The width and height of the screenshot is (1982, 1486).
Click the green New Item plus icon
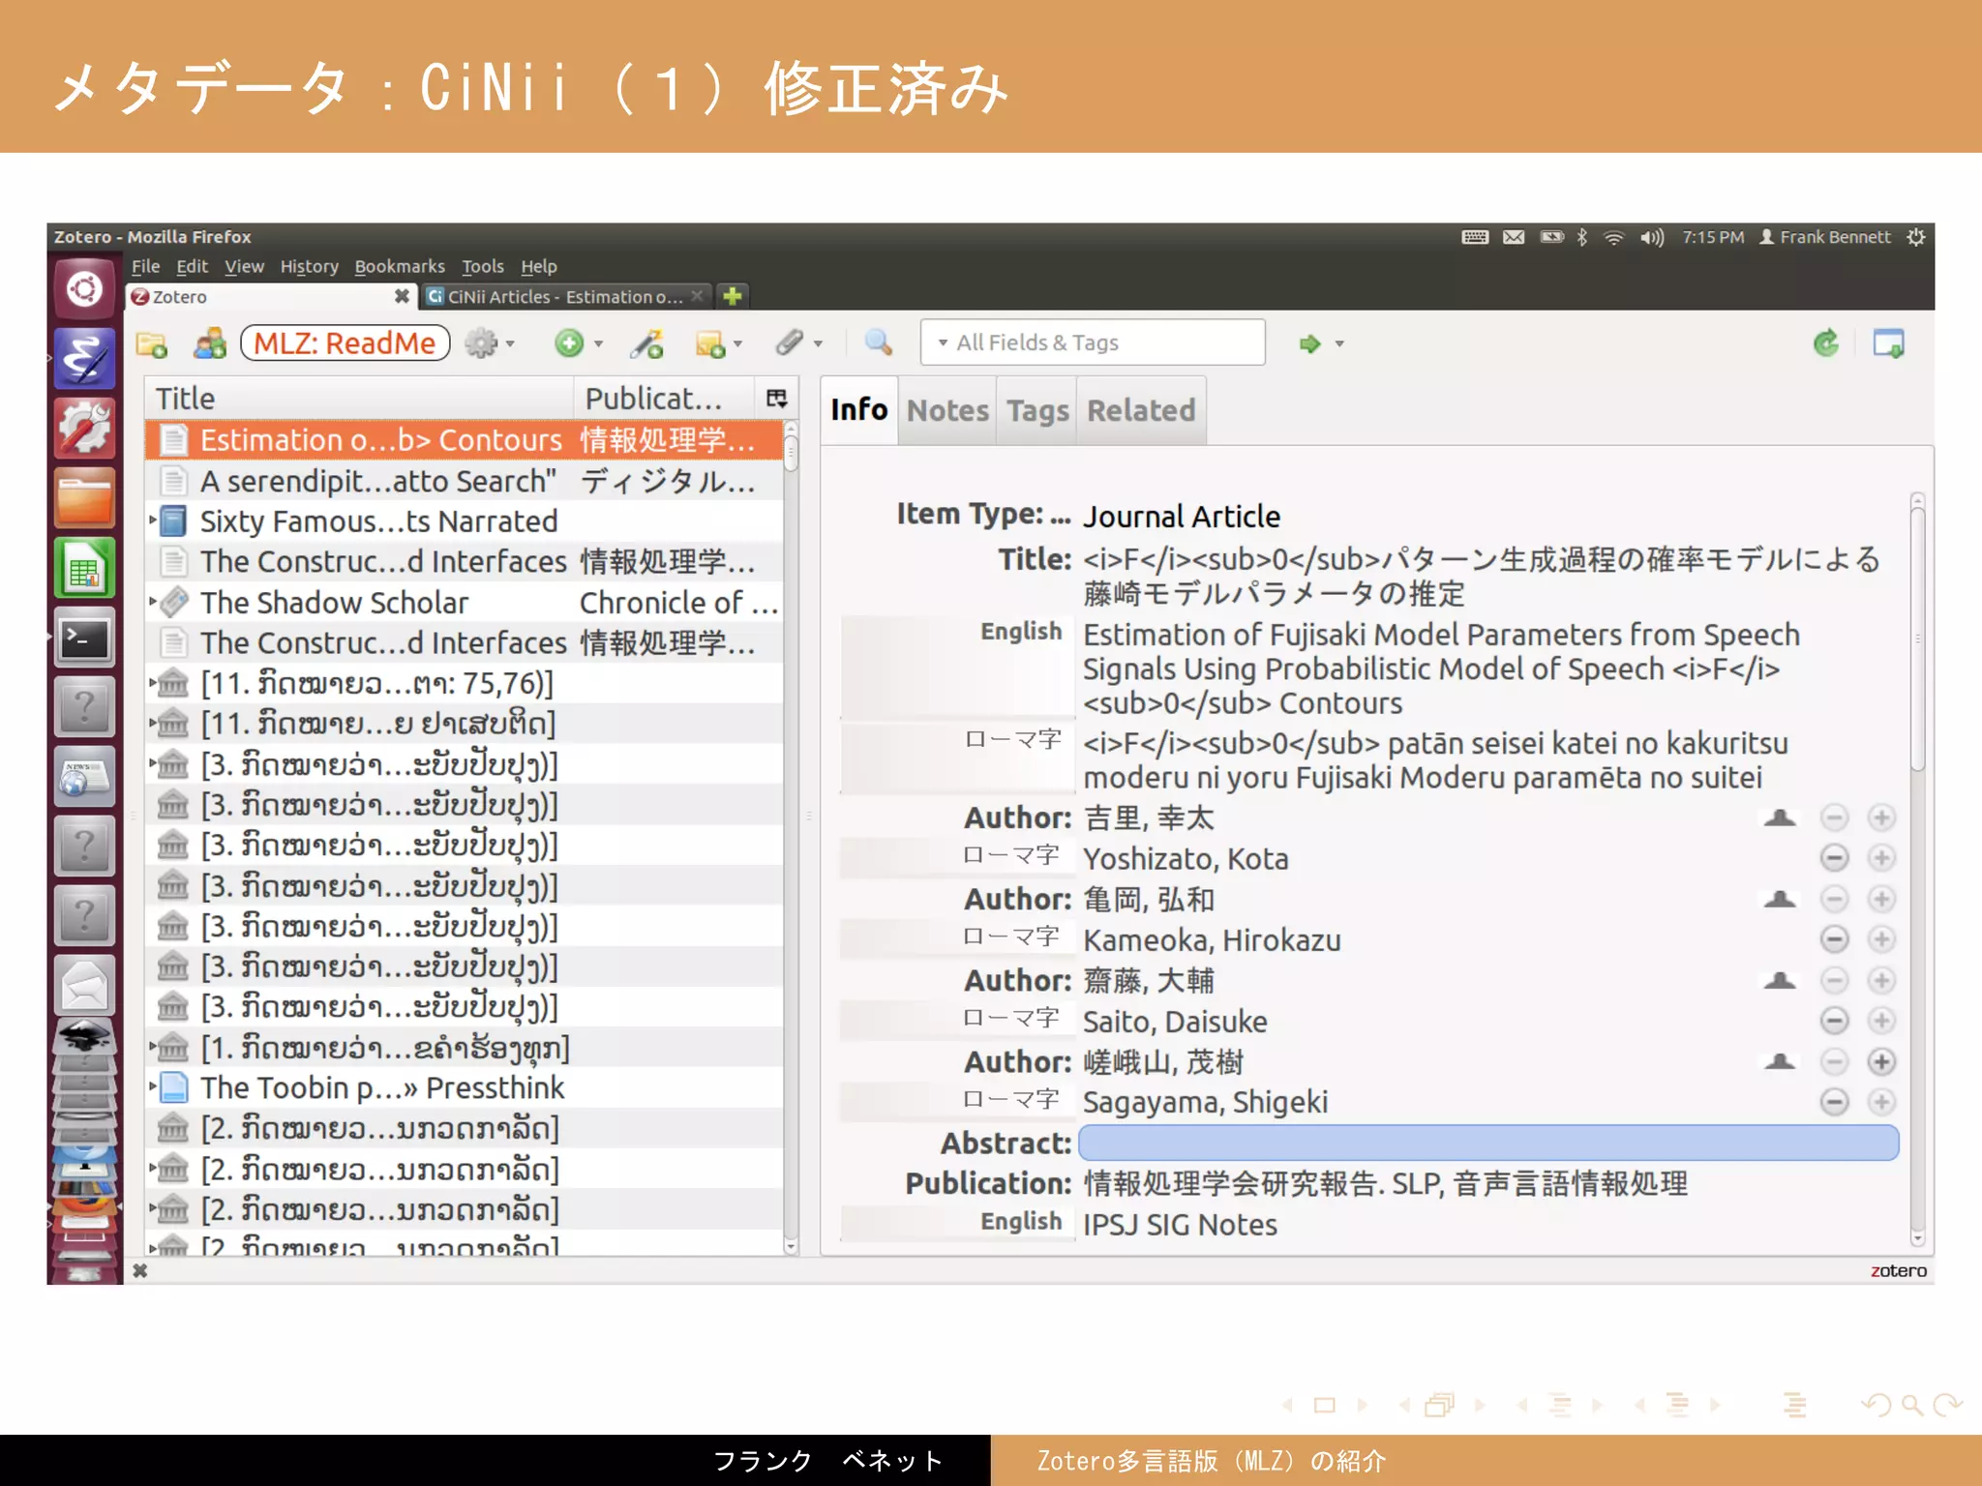point(569,343)
